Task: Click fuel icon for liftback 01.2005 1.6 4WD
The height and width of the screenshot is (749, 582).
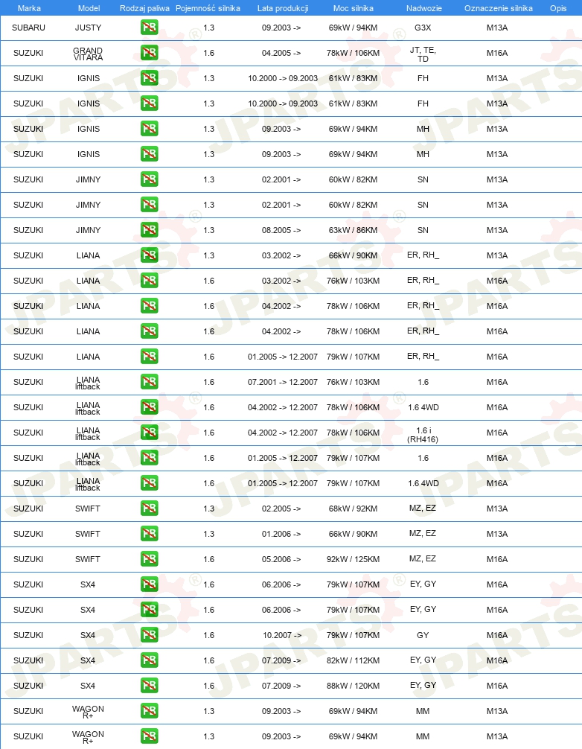Action: pos(150,483)
